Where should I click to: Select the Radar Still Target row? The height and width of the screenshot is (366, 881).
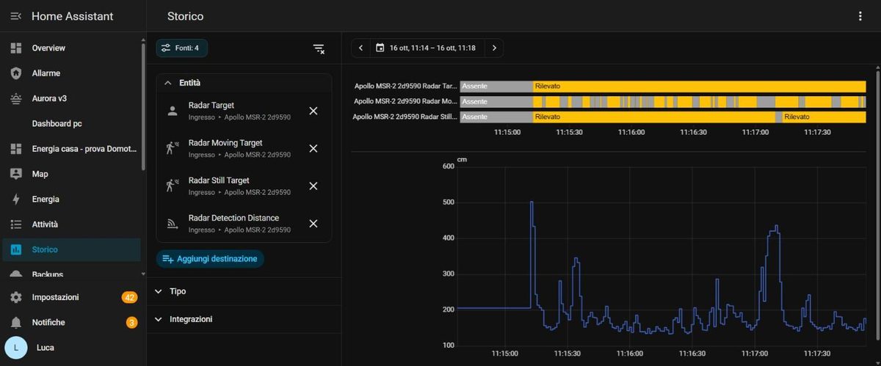(244, 186)
